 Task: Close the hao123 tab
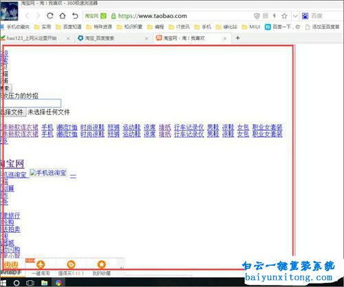click(68, 39)
